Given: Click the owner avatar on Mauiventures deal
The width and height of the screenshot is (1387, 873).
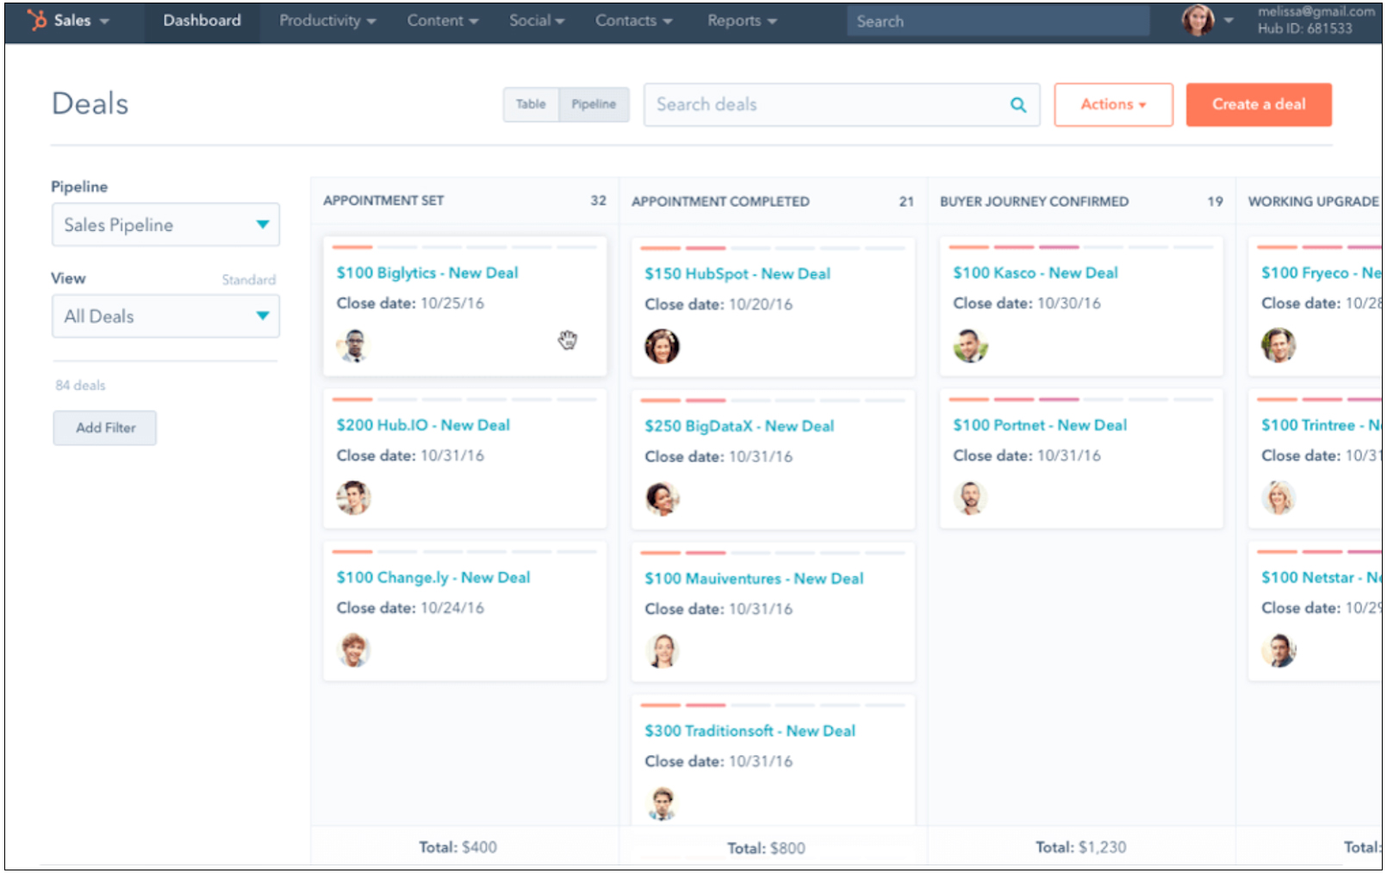Looking at the screenshot, I should click(x=662, y=651).
